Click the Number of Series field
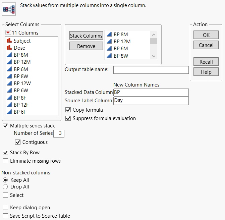225x220 pixels. pos(59,133)
